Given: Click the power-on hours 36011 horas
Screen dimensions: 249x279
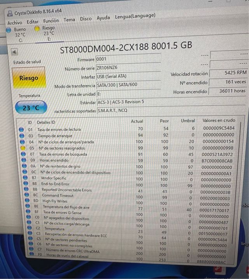Looking at the screenshot, I should pos(228,91).
